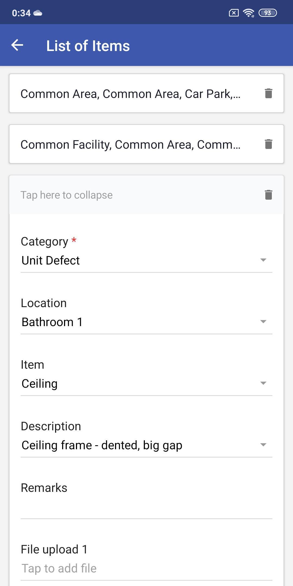Tap the Wi-Fi status icon
This screenshot has height=586, width=293.
[x=249, y=13]
